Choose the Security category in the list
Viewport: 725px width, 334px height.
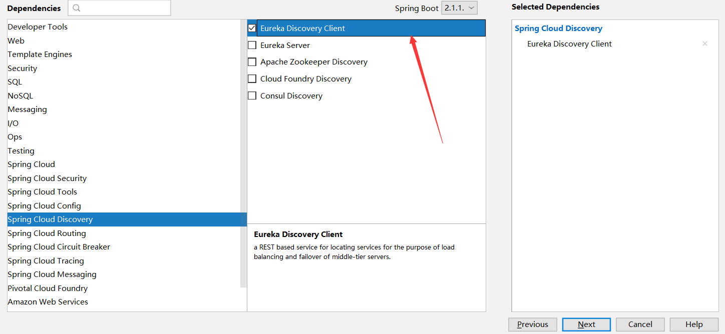coord(23,68)
